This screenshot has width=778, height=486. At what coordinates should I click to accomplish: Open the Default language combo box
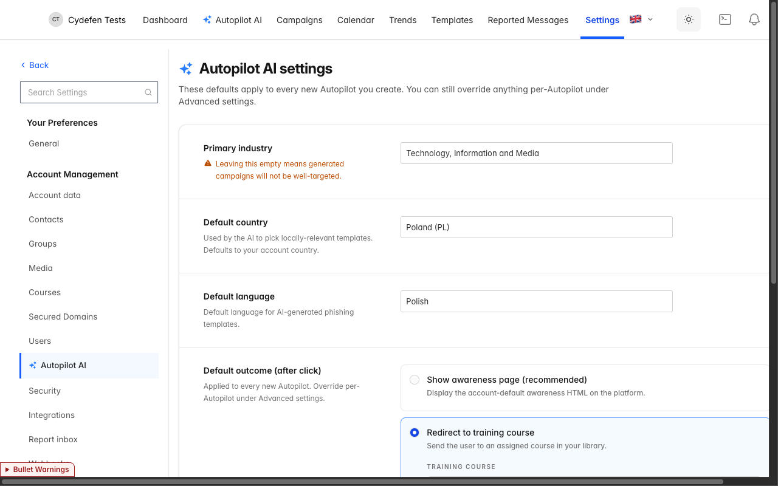pyautogui.click(x=536, y=301)
